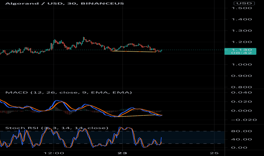Click the 12:00 time axis label
The image size is (264, 156).
[x=54, y=153]
